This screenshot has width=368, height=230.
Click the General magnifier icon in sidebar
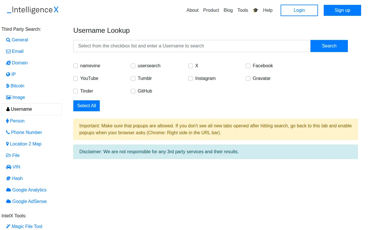(x=8, y=40)
